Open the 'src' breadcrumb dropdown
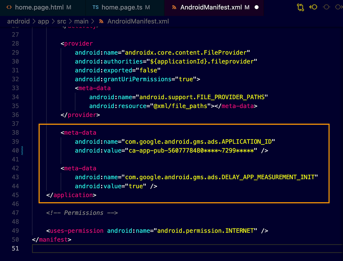 click(61, 21)
